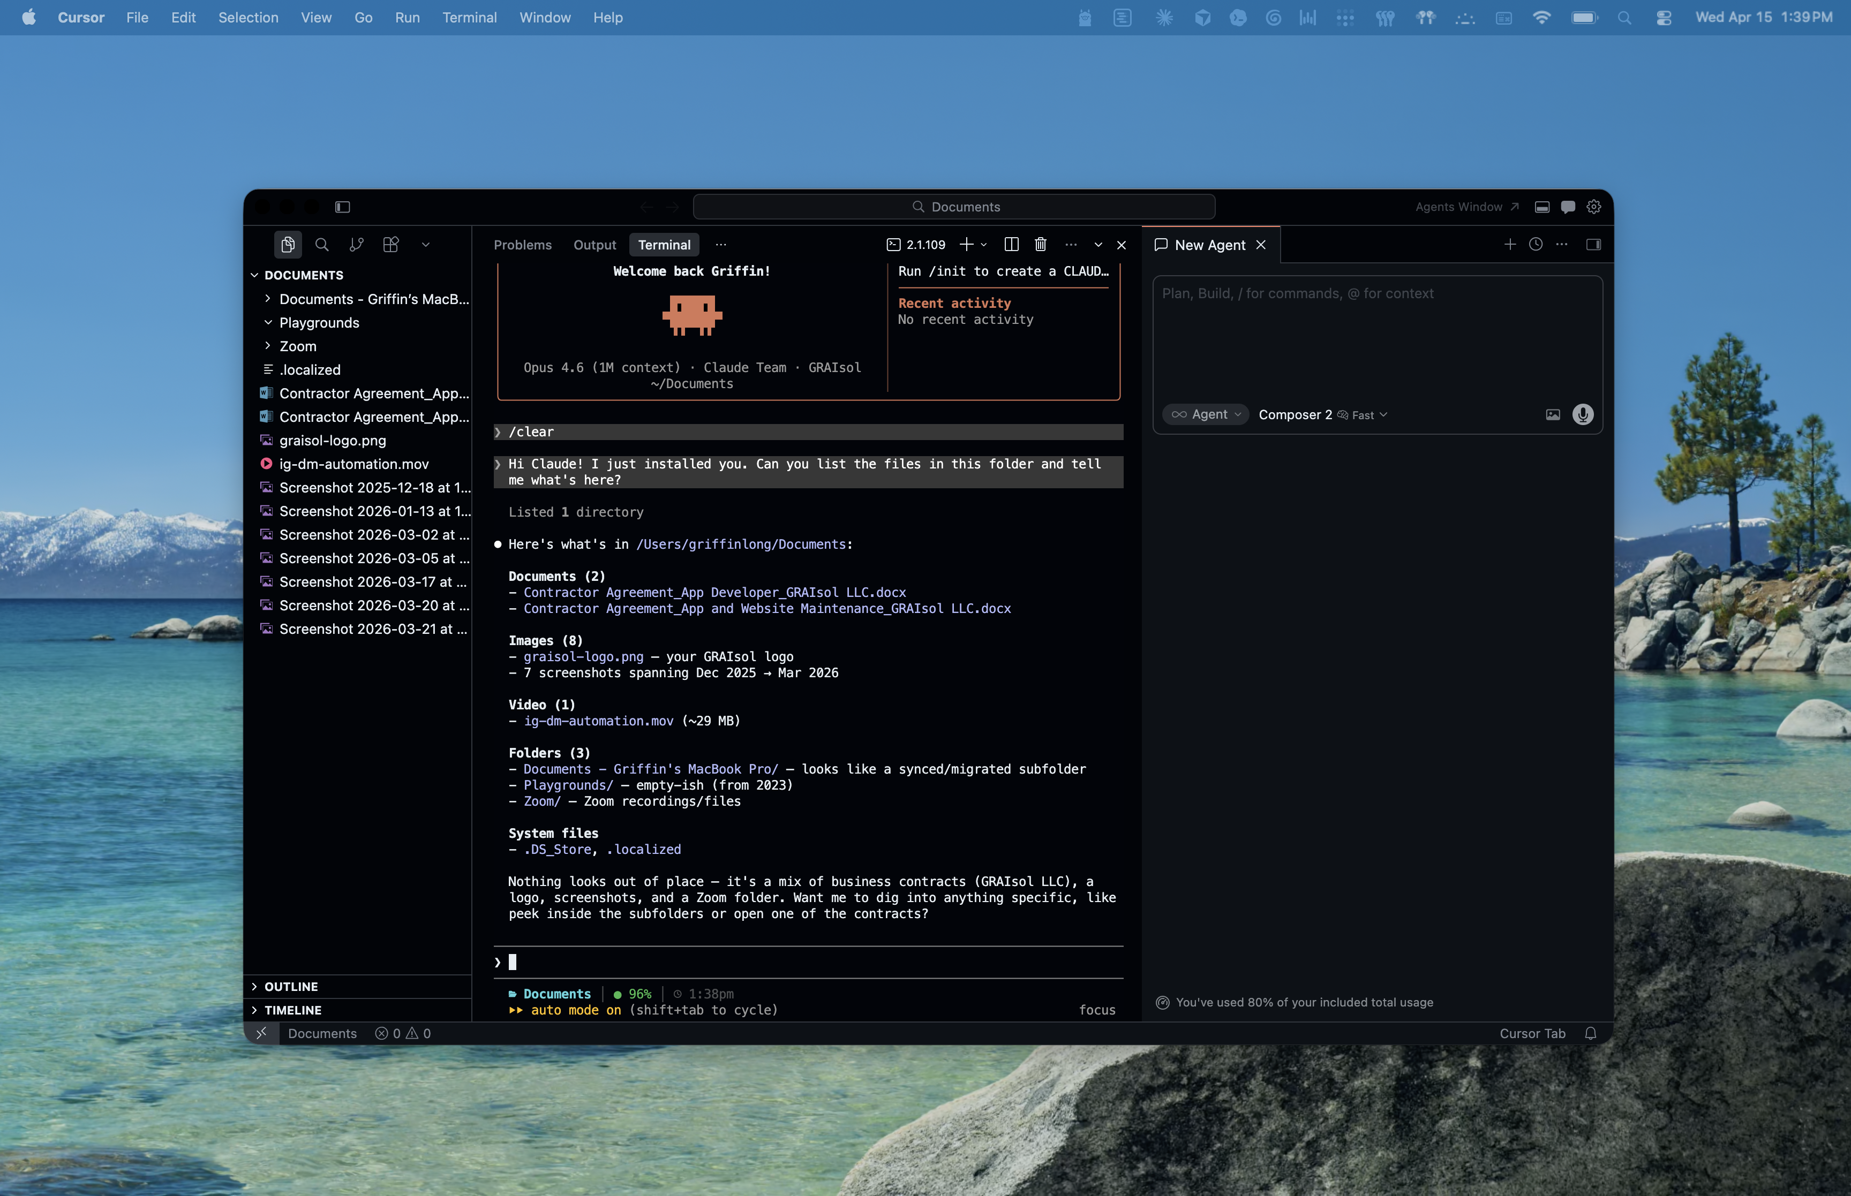Open the Source Control view icon

tap(357, 245)
